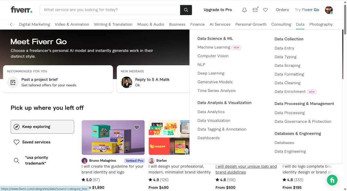
Task: Click S A Malik's avatar
Action: [127, 82]
